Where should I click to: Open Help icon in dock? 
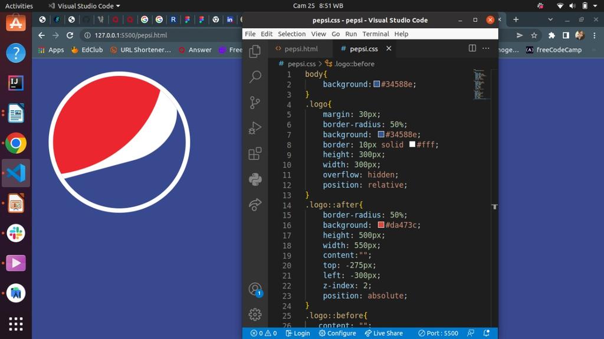click(x=16, y=53)
